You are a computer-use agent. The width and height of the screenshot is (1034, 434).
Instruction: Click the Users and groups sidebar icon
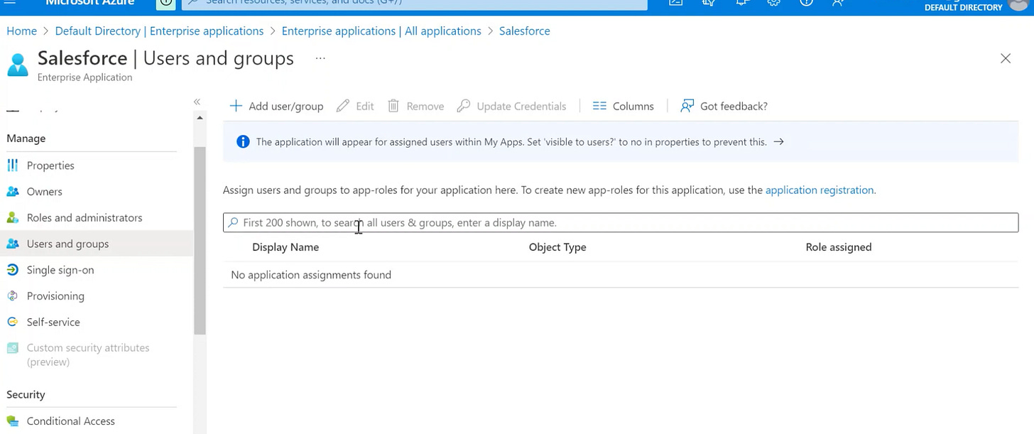coord(13,244)
